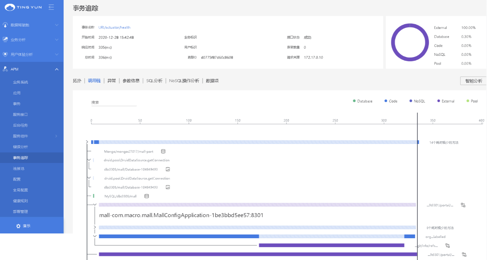This screenshot has width=487, height=260.
Task: Collapse the sidebar with the hamburger icon
Action: 51,7
